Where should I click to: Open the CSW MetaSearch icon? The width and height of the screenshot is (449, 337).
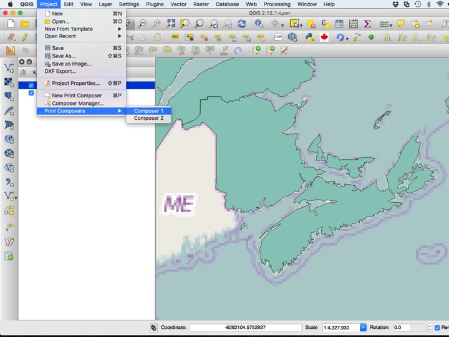(278, 37)
